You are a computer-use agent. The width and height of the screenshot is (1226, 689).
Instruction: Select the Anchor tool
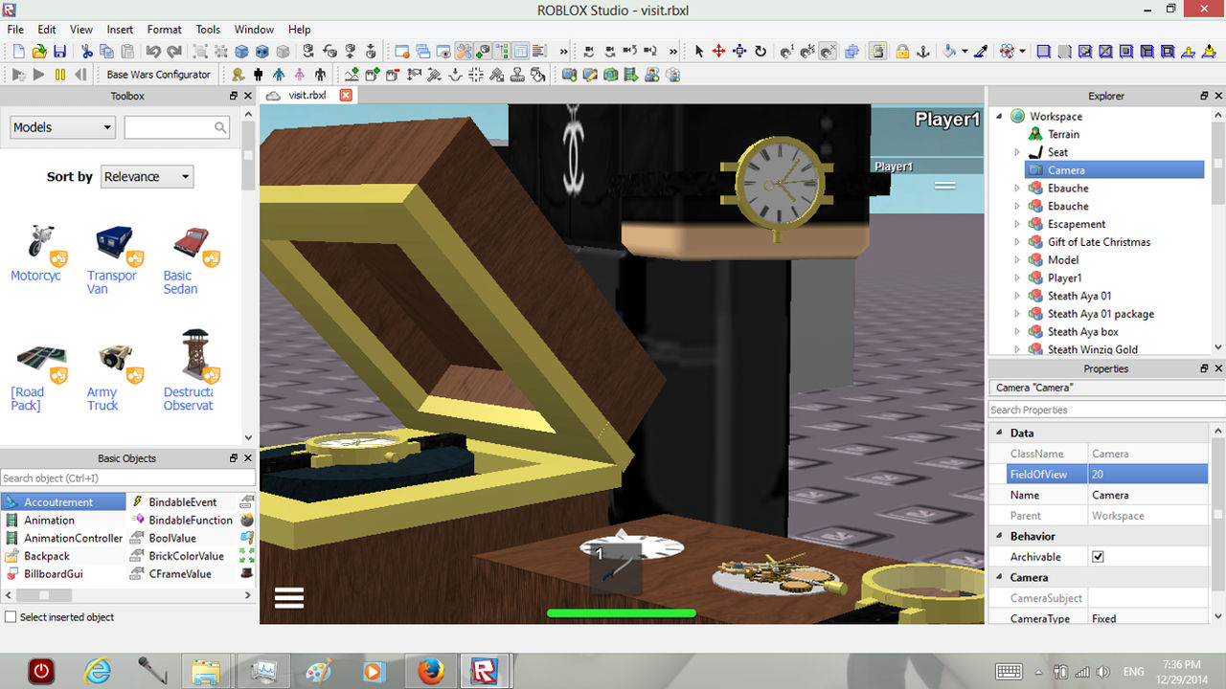pyautogui.click(x=924, y=52)
